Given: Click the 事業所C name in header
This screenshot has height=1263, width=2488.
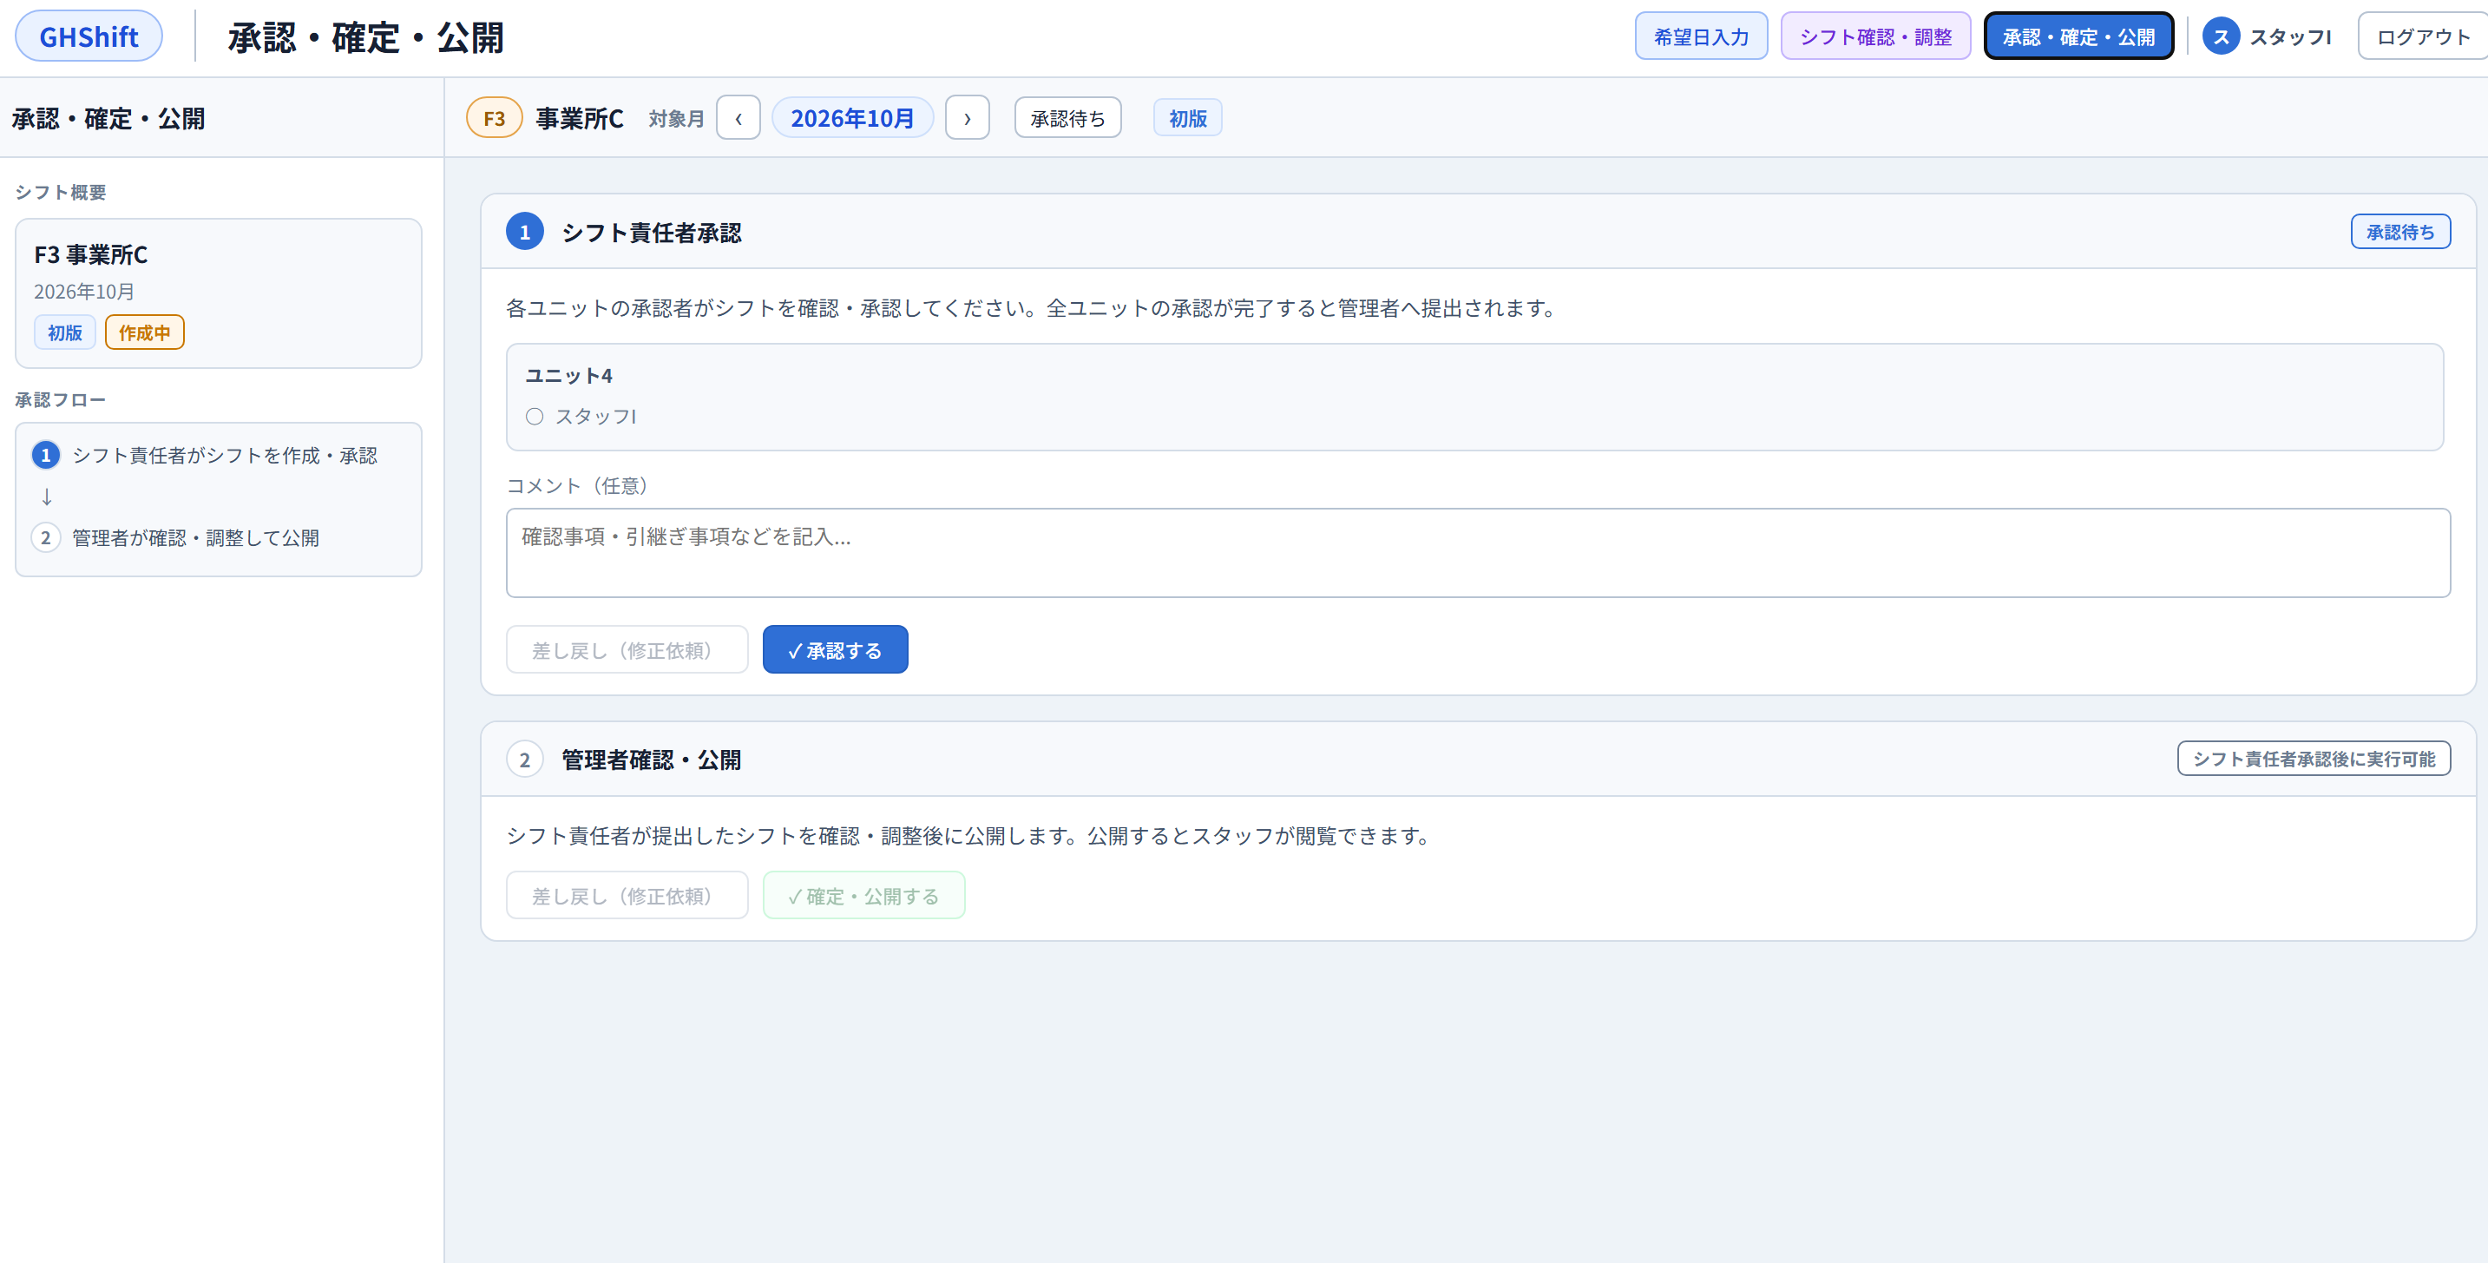Looking at the screenshot, I should click(580, 118).
